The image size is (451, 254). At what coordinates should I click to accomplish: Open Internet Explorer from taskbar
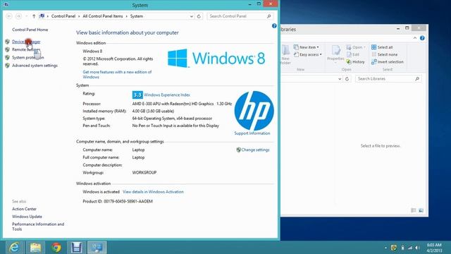pos(14,248)
